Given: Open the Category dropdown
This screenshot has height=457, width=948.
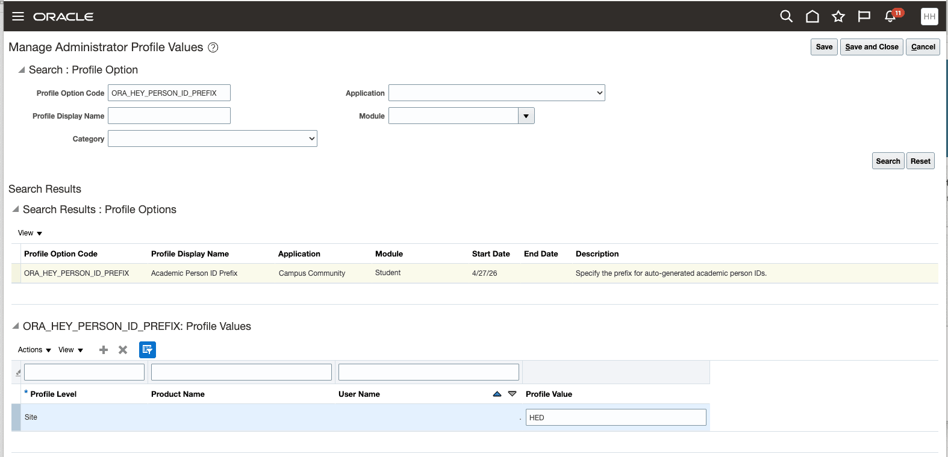Looking at the screenshot, I should pos(213,138).
